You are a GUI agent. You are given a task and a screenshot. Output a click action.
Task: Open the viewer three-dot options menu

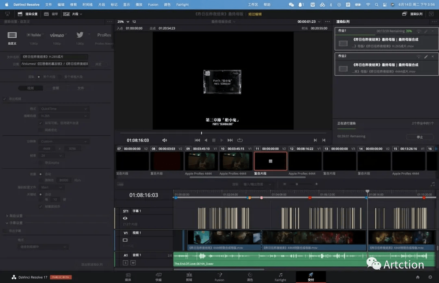tap(327, 21)
